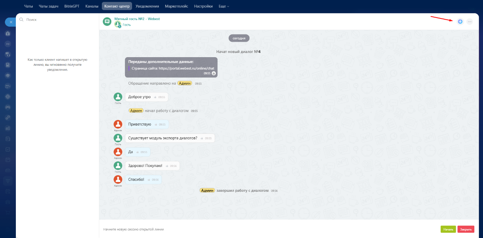Click search magnifier icon in chat list
The height and width of the screenshot is (238, 483).
22,20
